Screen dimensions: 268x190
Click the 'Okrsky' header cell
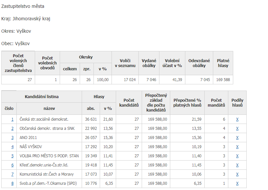pyautogui.click(x=86, y=57)
